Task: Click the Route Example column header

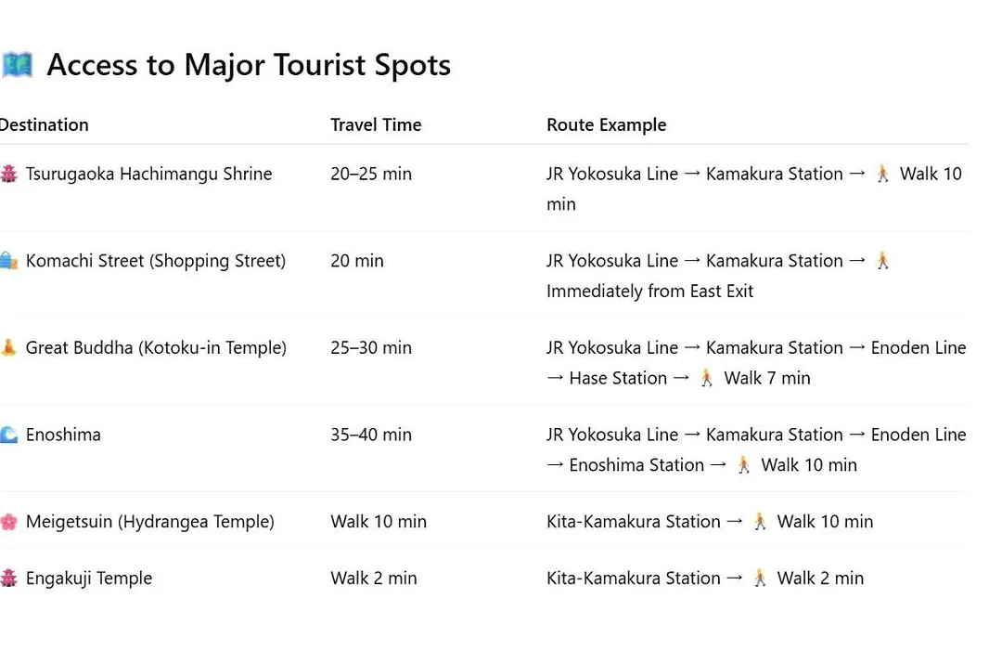Action: click(607, 124)
